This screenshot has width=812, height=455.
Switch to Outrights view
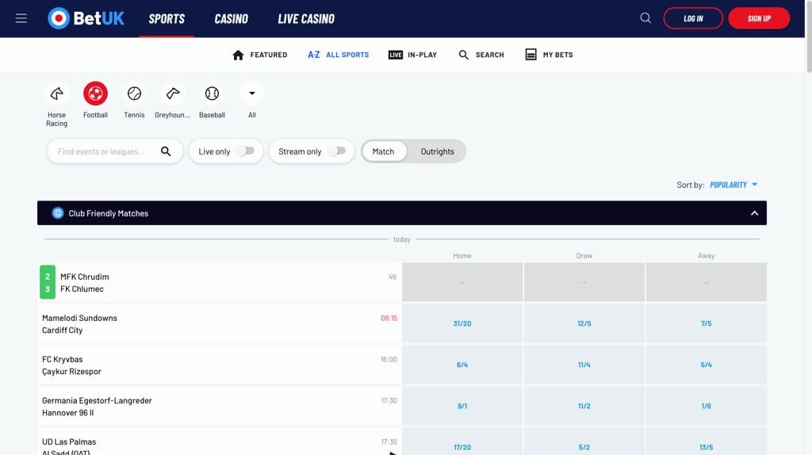[437, 151]
